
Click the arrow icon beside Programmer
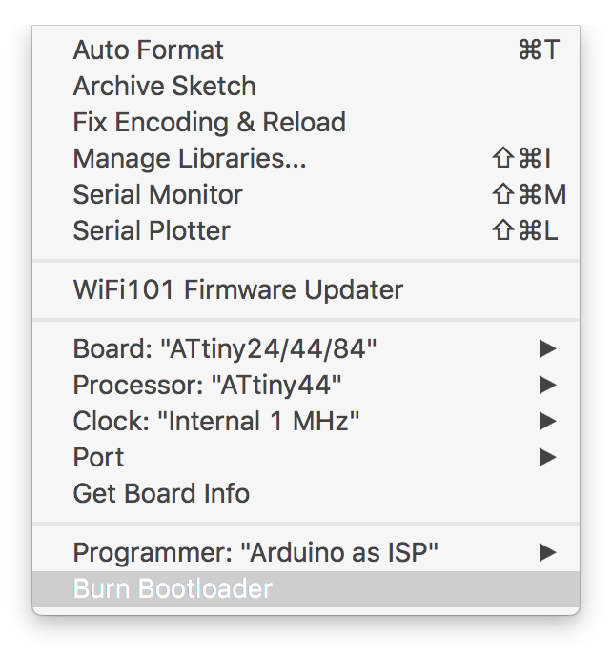coord(547,552)
